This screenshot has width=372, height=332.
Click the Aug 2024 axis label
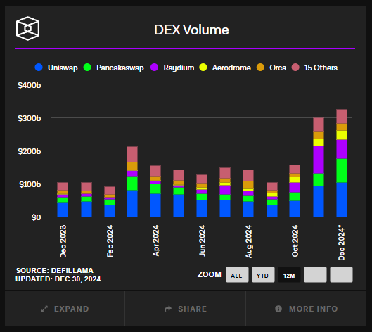point(248,241)
